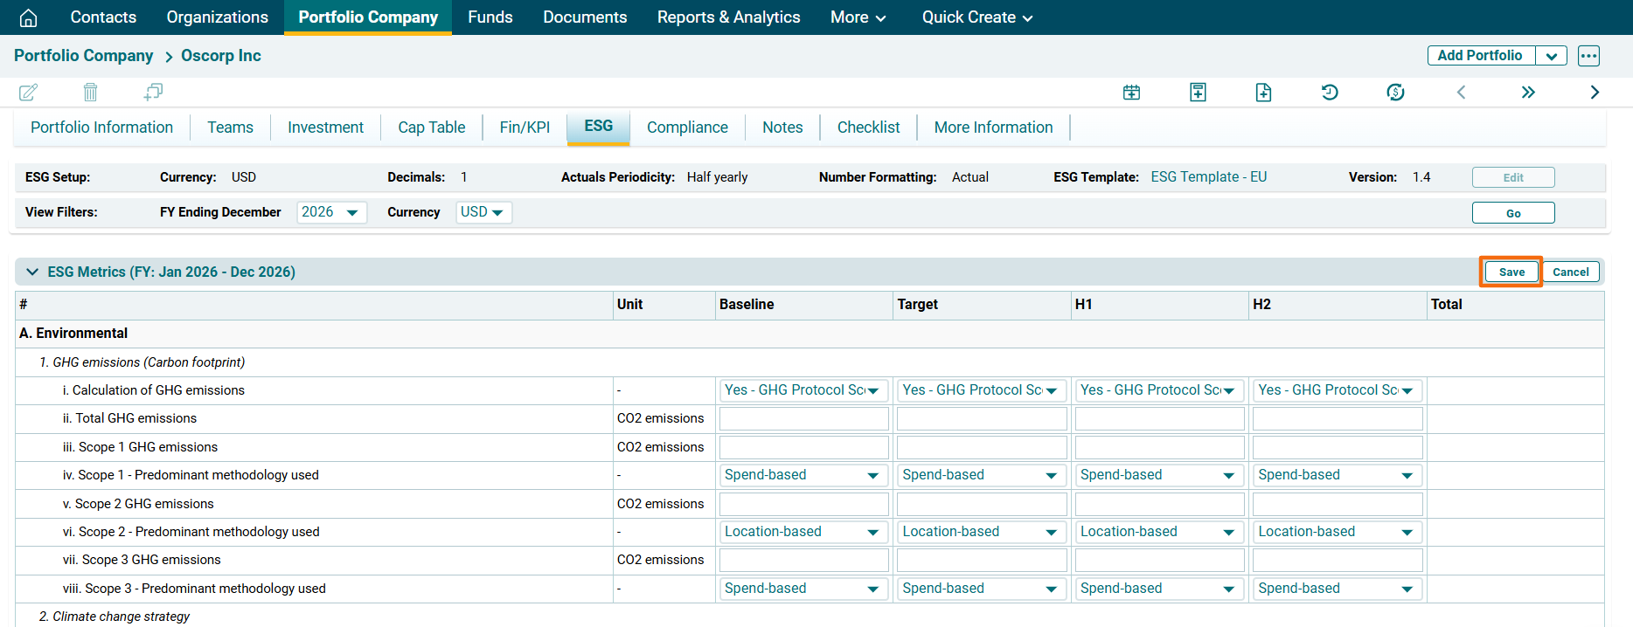Screen dimensions: 1633x627
Task: Open Baseline dropdown for Scope 2 methodology
Action: (x=803, y=532)
